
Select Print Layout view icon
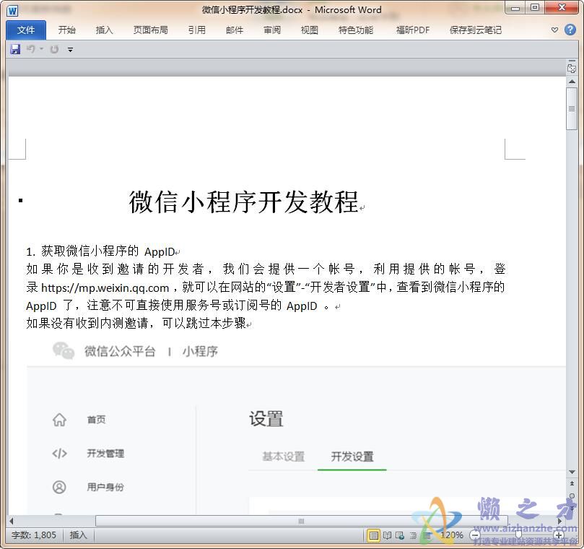[373, 535]
